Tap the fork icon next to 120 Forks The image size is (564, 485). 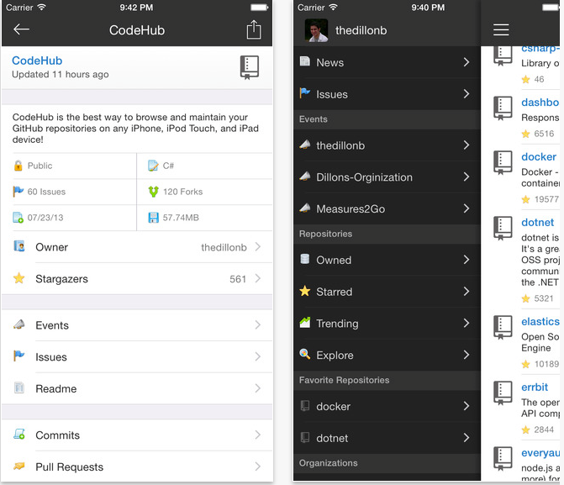tap(154, 192)
